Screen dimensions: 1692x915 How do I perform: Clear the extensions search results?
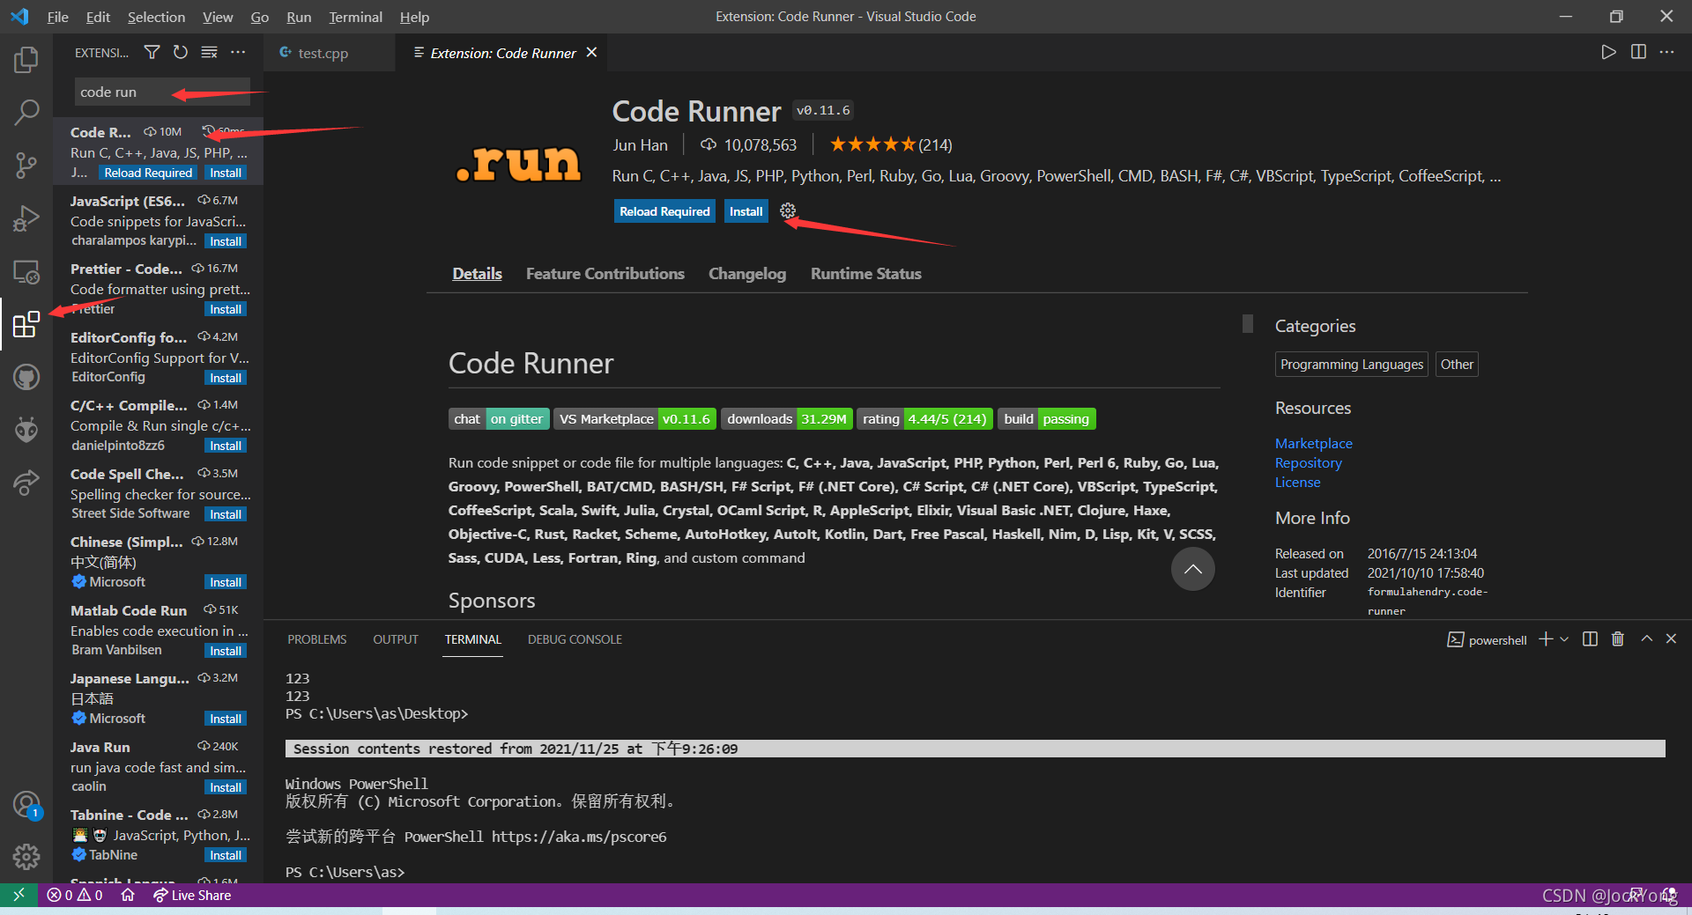pos(209,53)
